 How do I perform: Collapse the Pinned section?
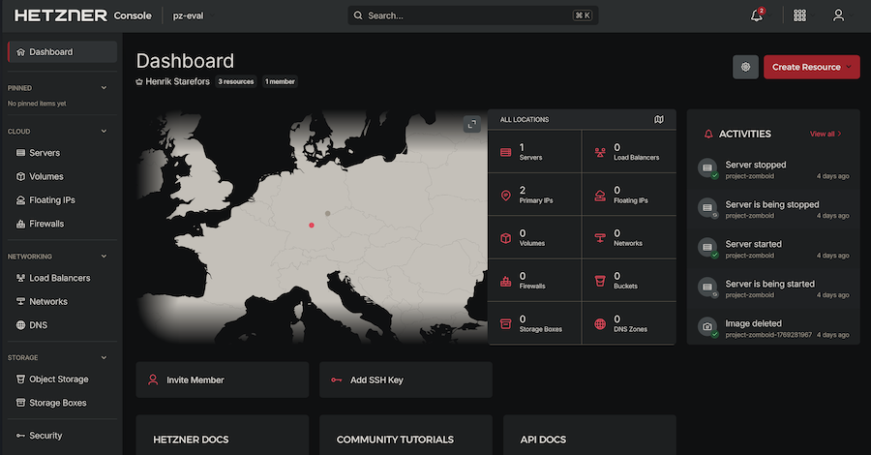point(104,88)
